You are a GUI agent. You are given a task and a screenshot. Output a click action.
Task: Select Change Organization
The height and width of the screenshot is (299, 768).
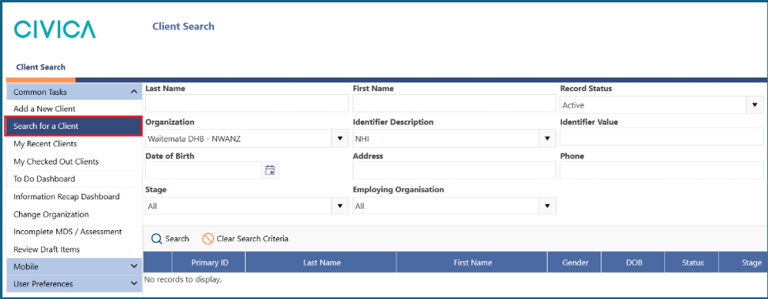click(x=74, y=214)
